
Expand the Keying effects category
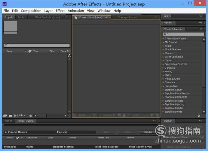pyautogui.click(x=163, y=72)
